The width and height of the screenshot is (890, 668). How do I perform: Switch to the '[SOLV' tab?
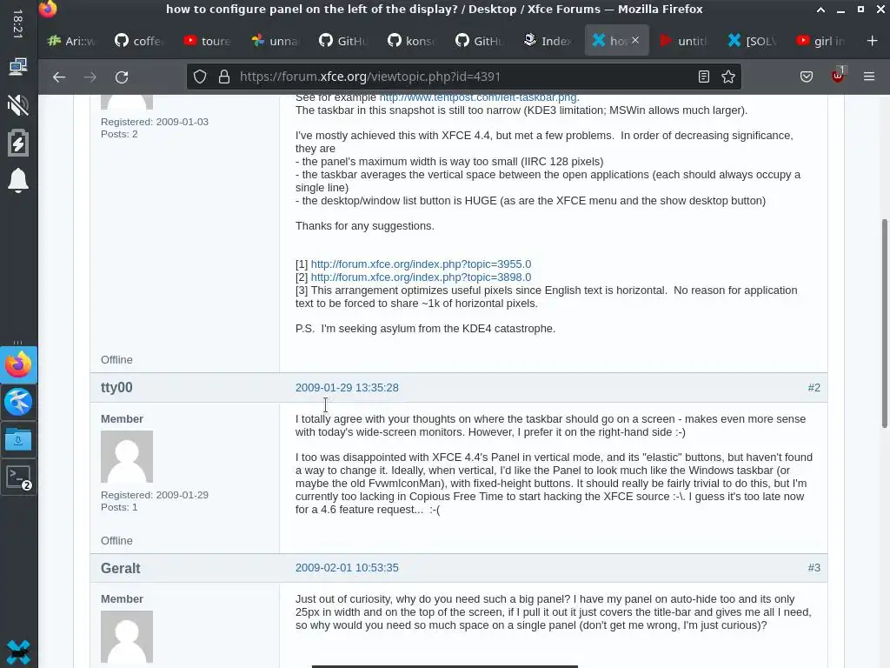(x=753, y=40)
